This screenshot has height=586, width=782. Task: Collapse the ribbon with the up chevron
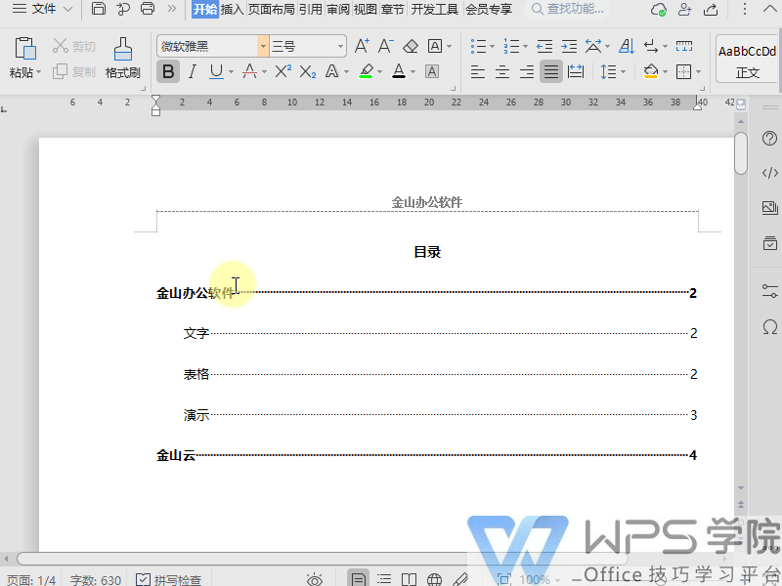769,9
